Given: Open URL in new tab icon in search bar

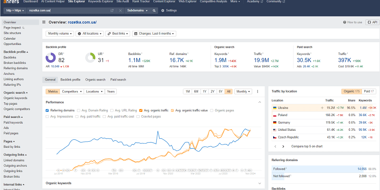Looking at the screenshot, I should click(112, 10).
